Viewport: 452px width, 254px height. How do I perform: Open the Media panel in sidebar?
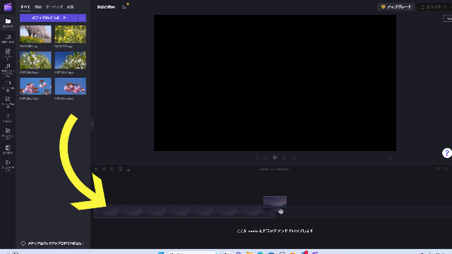[x=8, y=23]
